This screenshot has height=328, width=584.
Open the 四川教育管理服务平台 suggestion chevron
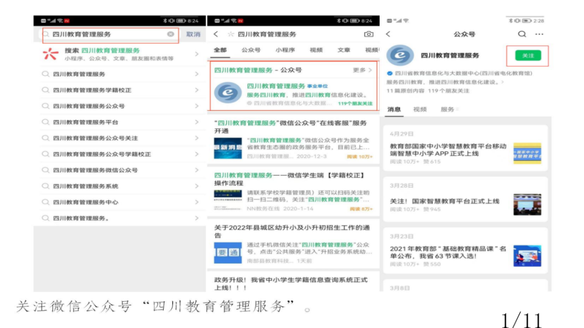(x=196, y=122)
